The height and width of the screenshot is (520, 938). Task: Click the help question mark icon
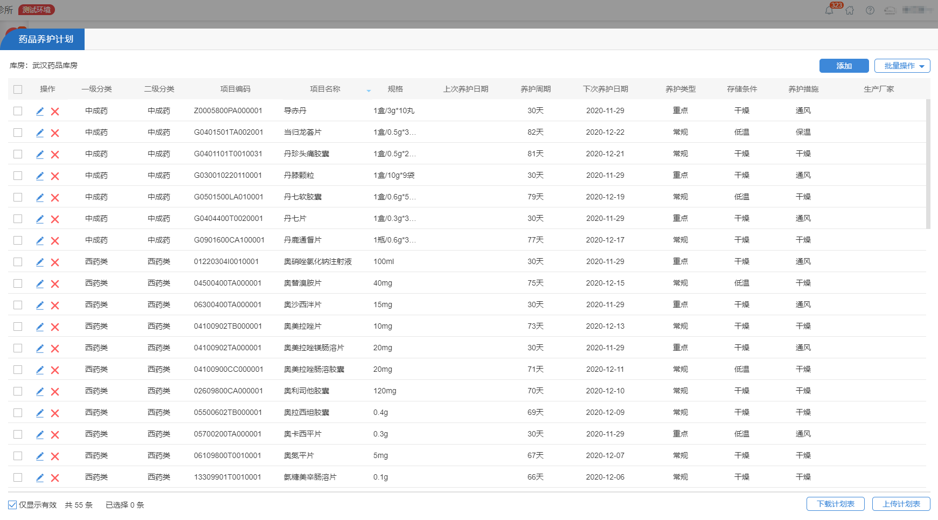coord(870,10)
